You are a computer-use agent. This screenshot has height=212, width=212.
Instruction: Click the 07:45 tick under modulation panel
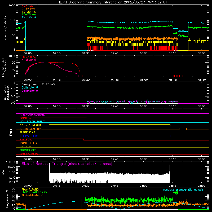(115, 106)
